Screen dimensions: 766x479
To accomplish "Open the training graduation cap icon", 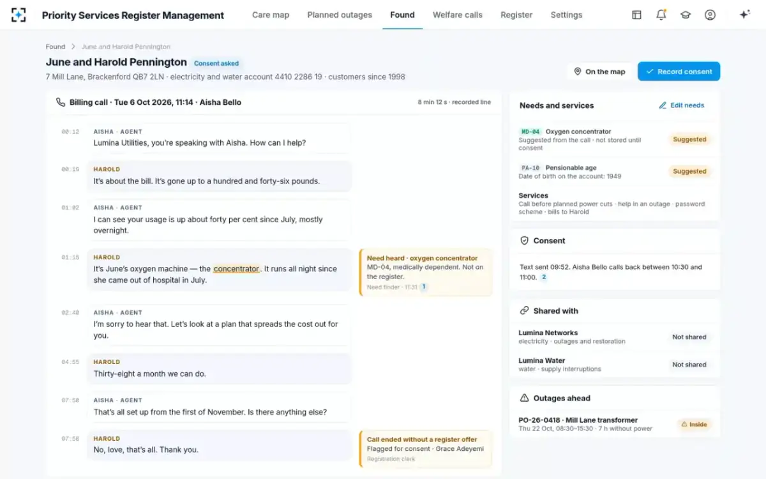I will [686, 15].
